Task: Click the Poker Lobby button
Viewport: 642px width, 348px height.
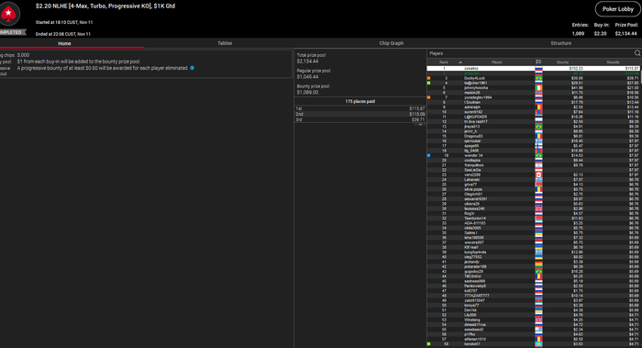Action: point(617,9)
